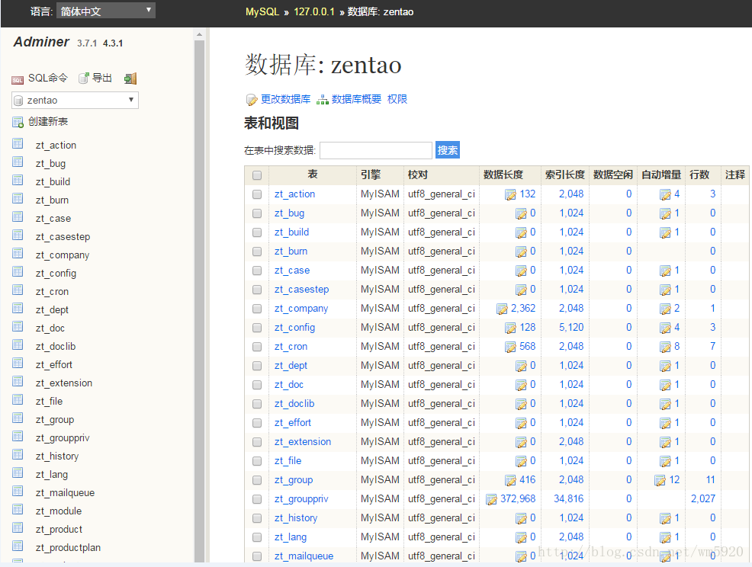Click the create new table icon
Screen dimensions: 752x567
(18, 122)
